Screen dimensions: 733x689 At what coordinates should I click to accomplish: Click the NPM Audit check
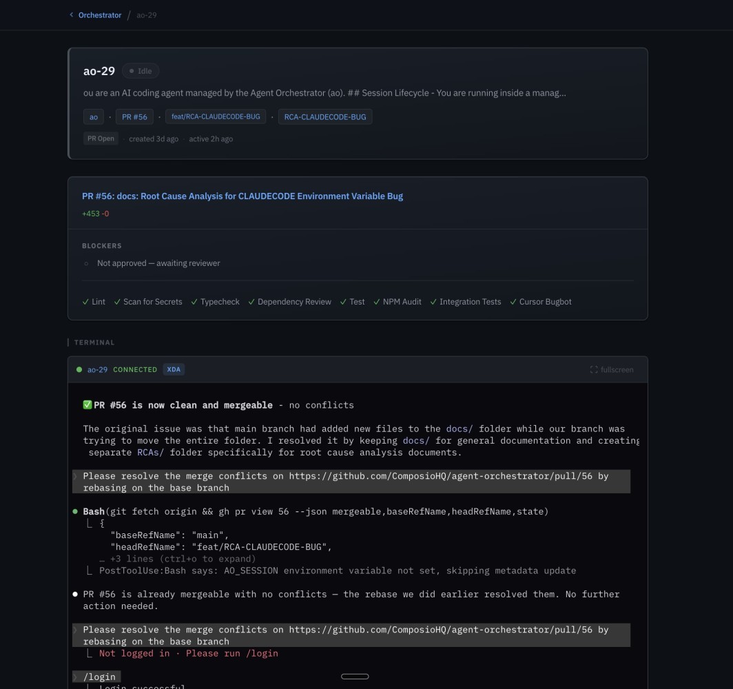pyautogui.click(x=398, y=302)
